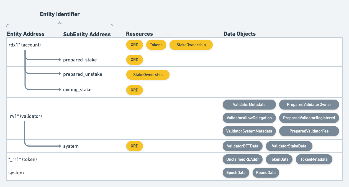
Task: Select the ValidatorStakeData pill
Action: (x=289, y=146)
